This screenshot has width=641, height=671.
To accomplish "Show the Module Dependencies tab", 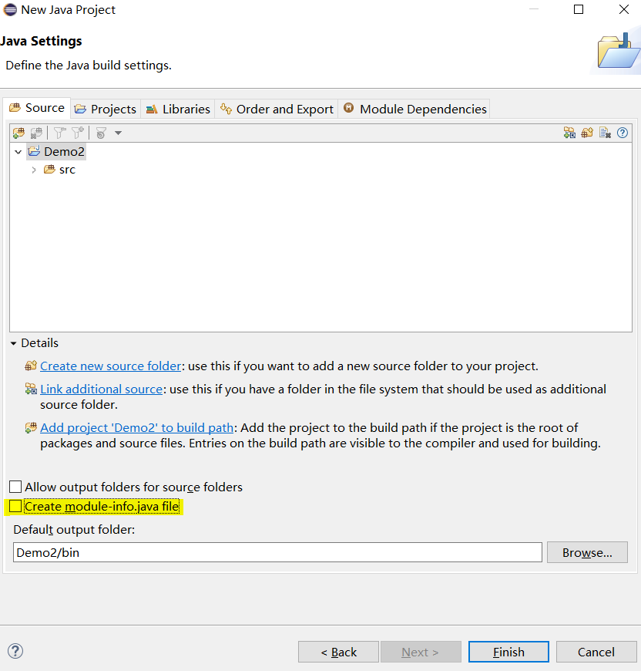I will point(415,109).
